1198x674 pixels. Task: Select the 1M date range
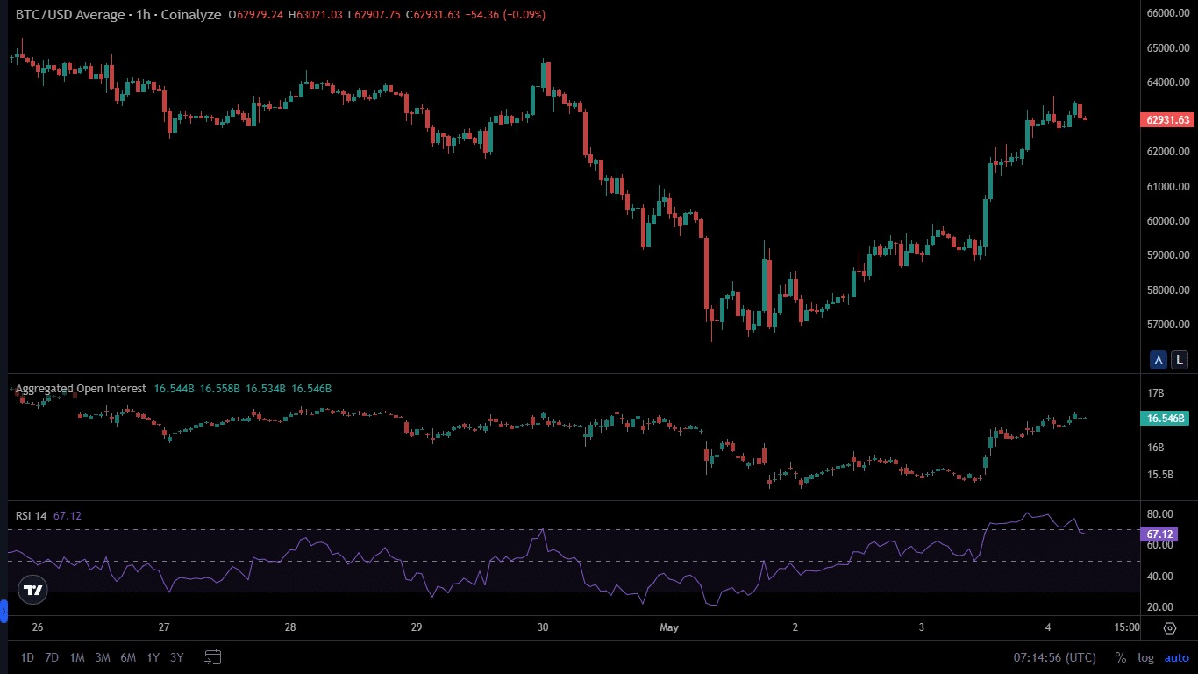click(x=77, y=656)
